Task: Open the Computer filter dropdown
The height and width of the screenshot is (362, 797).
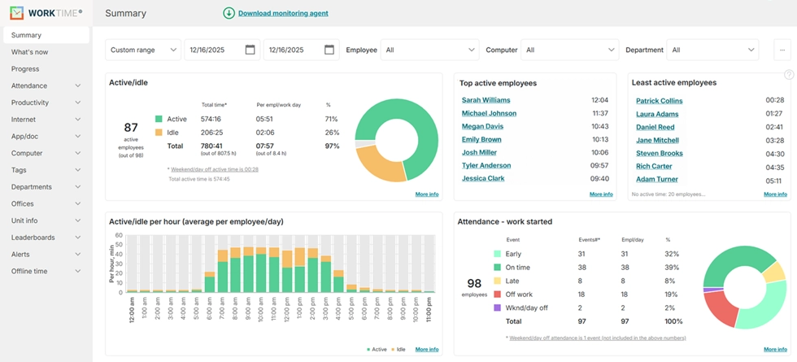Action: (569, 50)
